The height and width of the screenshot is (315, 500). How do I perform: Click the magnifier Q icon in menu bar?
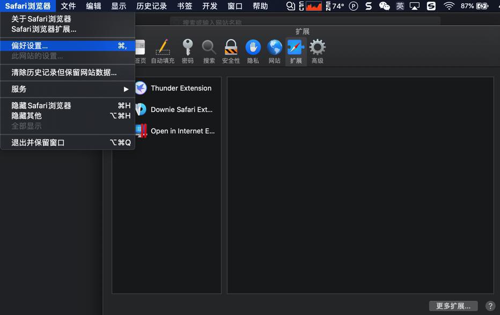[290, 6]
